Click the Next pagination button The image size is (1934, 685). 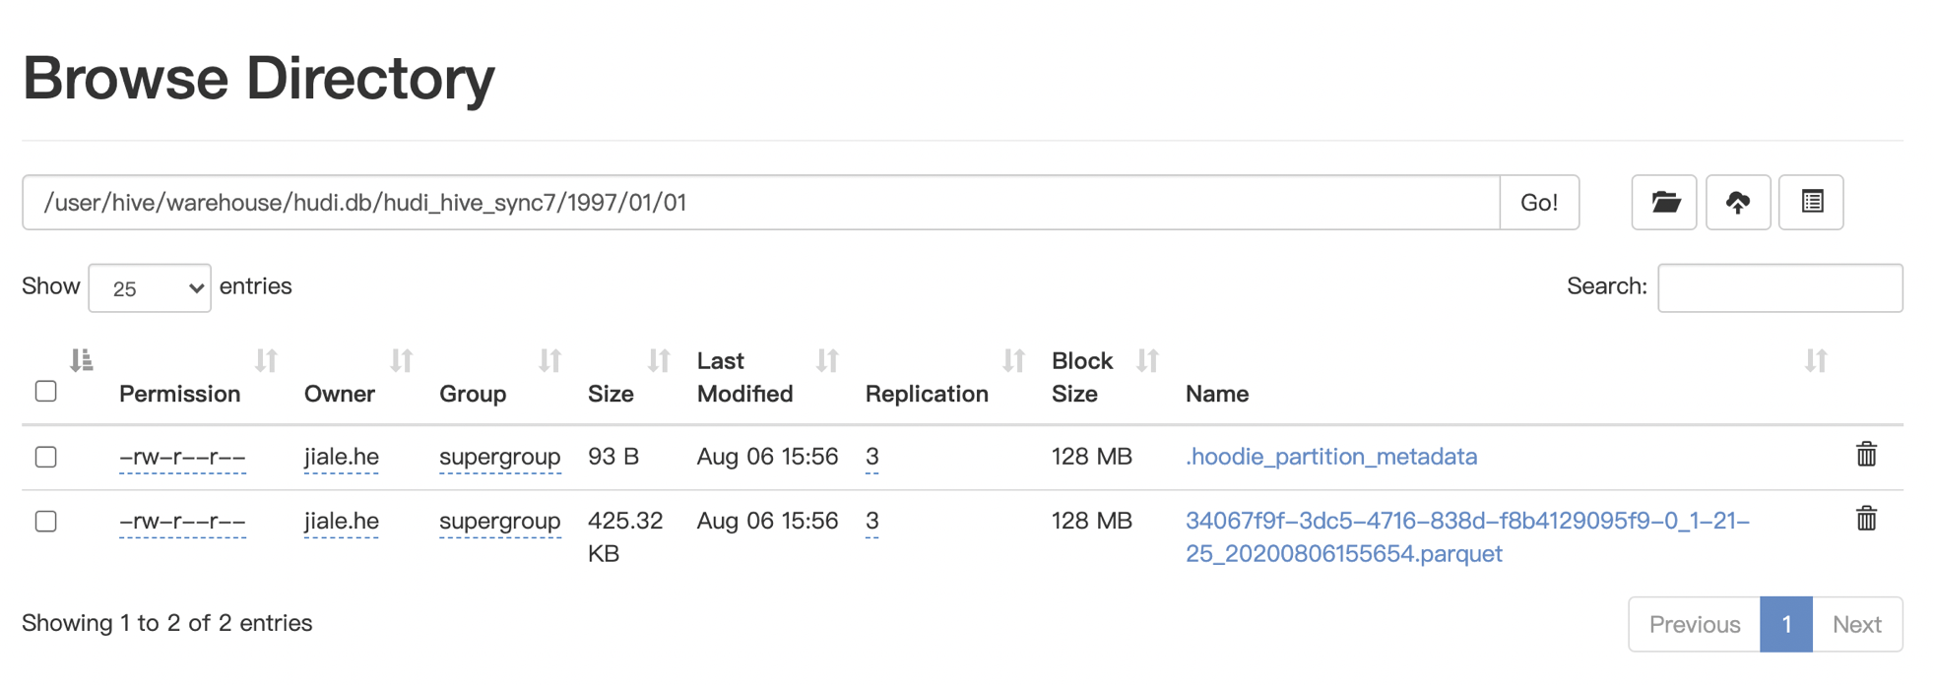pyautogui.click(x=1857, y=624)
